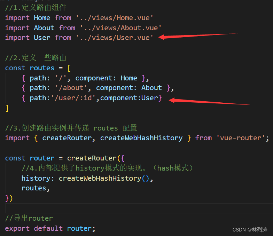The image size is (273, 236).
Task: Click 'component: About' in the about route
Action: pyautogui.click(x=129, y=88)
